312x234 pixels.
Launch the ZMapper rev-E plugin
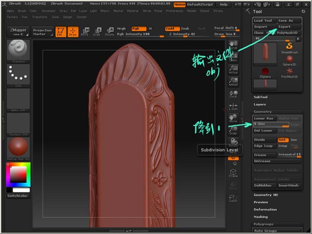click(x=18, y=32)
